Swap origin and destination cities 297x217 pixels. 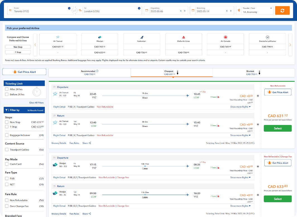coord(75,11)
